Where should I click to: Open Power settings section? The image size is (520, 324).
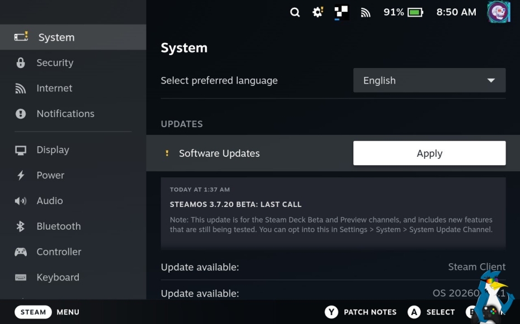(50, 175)
